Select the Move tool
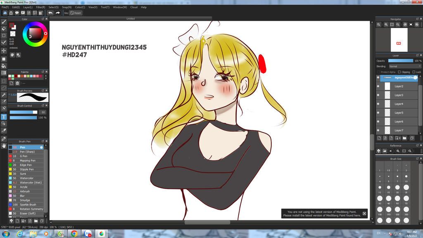 [4, 50]
